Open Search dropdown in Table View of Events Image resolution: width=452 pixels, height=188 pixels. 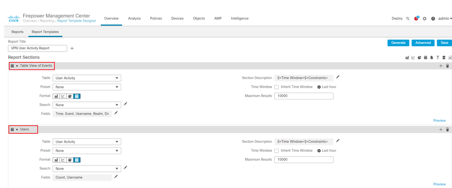(87, 105)
